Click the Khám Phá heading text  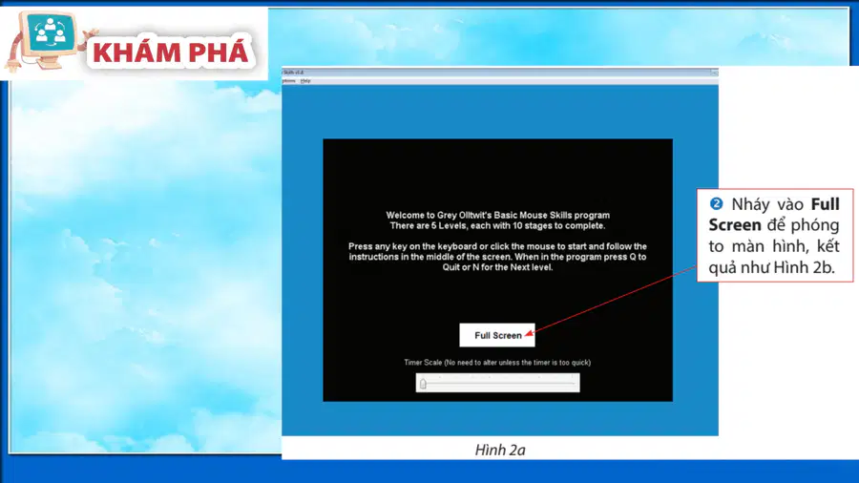pyautogui.click(x=171, y=52)
